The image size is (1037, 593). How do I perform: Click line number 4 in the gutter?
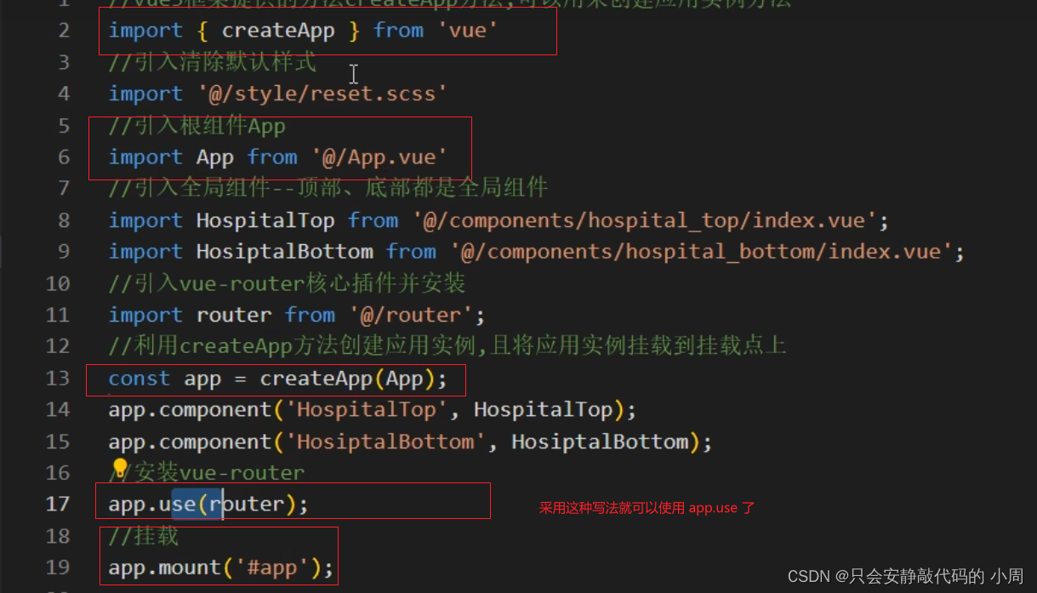pyautogui.click(x=64, y=94)
